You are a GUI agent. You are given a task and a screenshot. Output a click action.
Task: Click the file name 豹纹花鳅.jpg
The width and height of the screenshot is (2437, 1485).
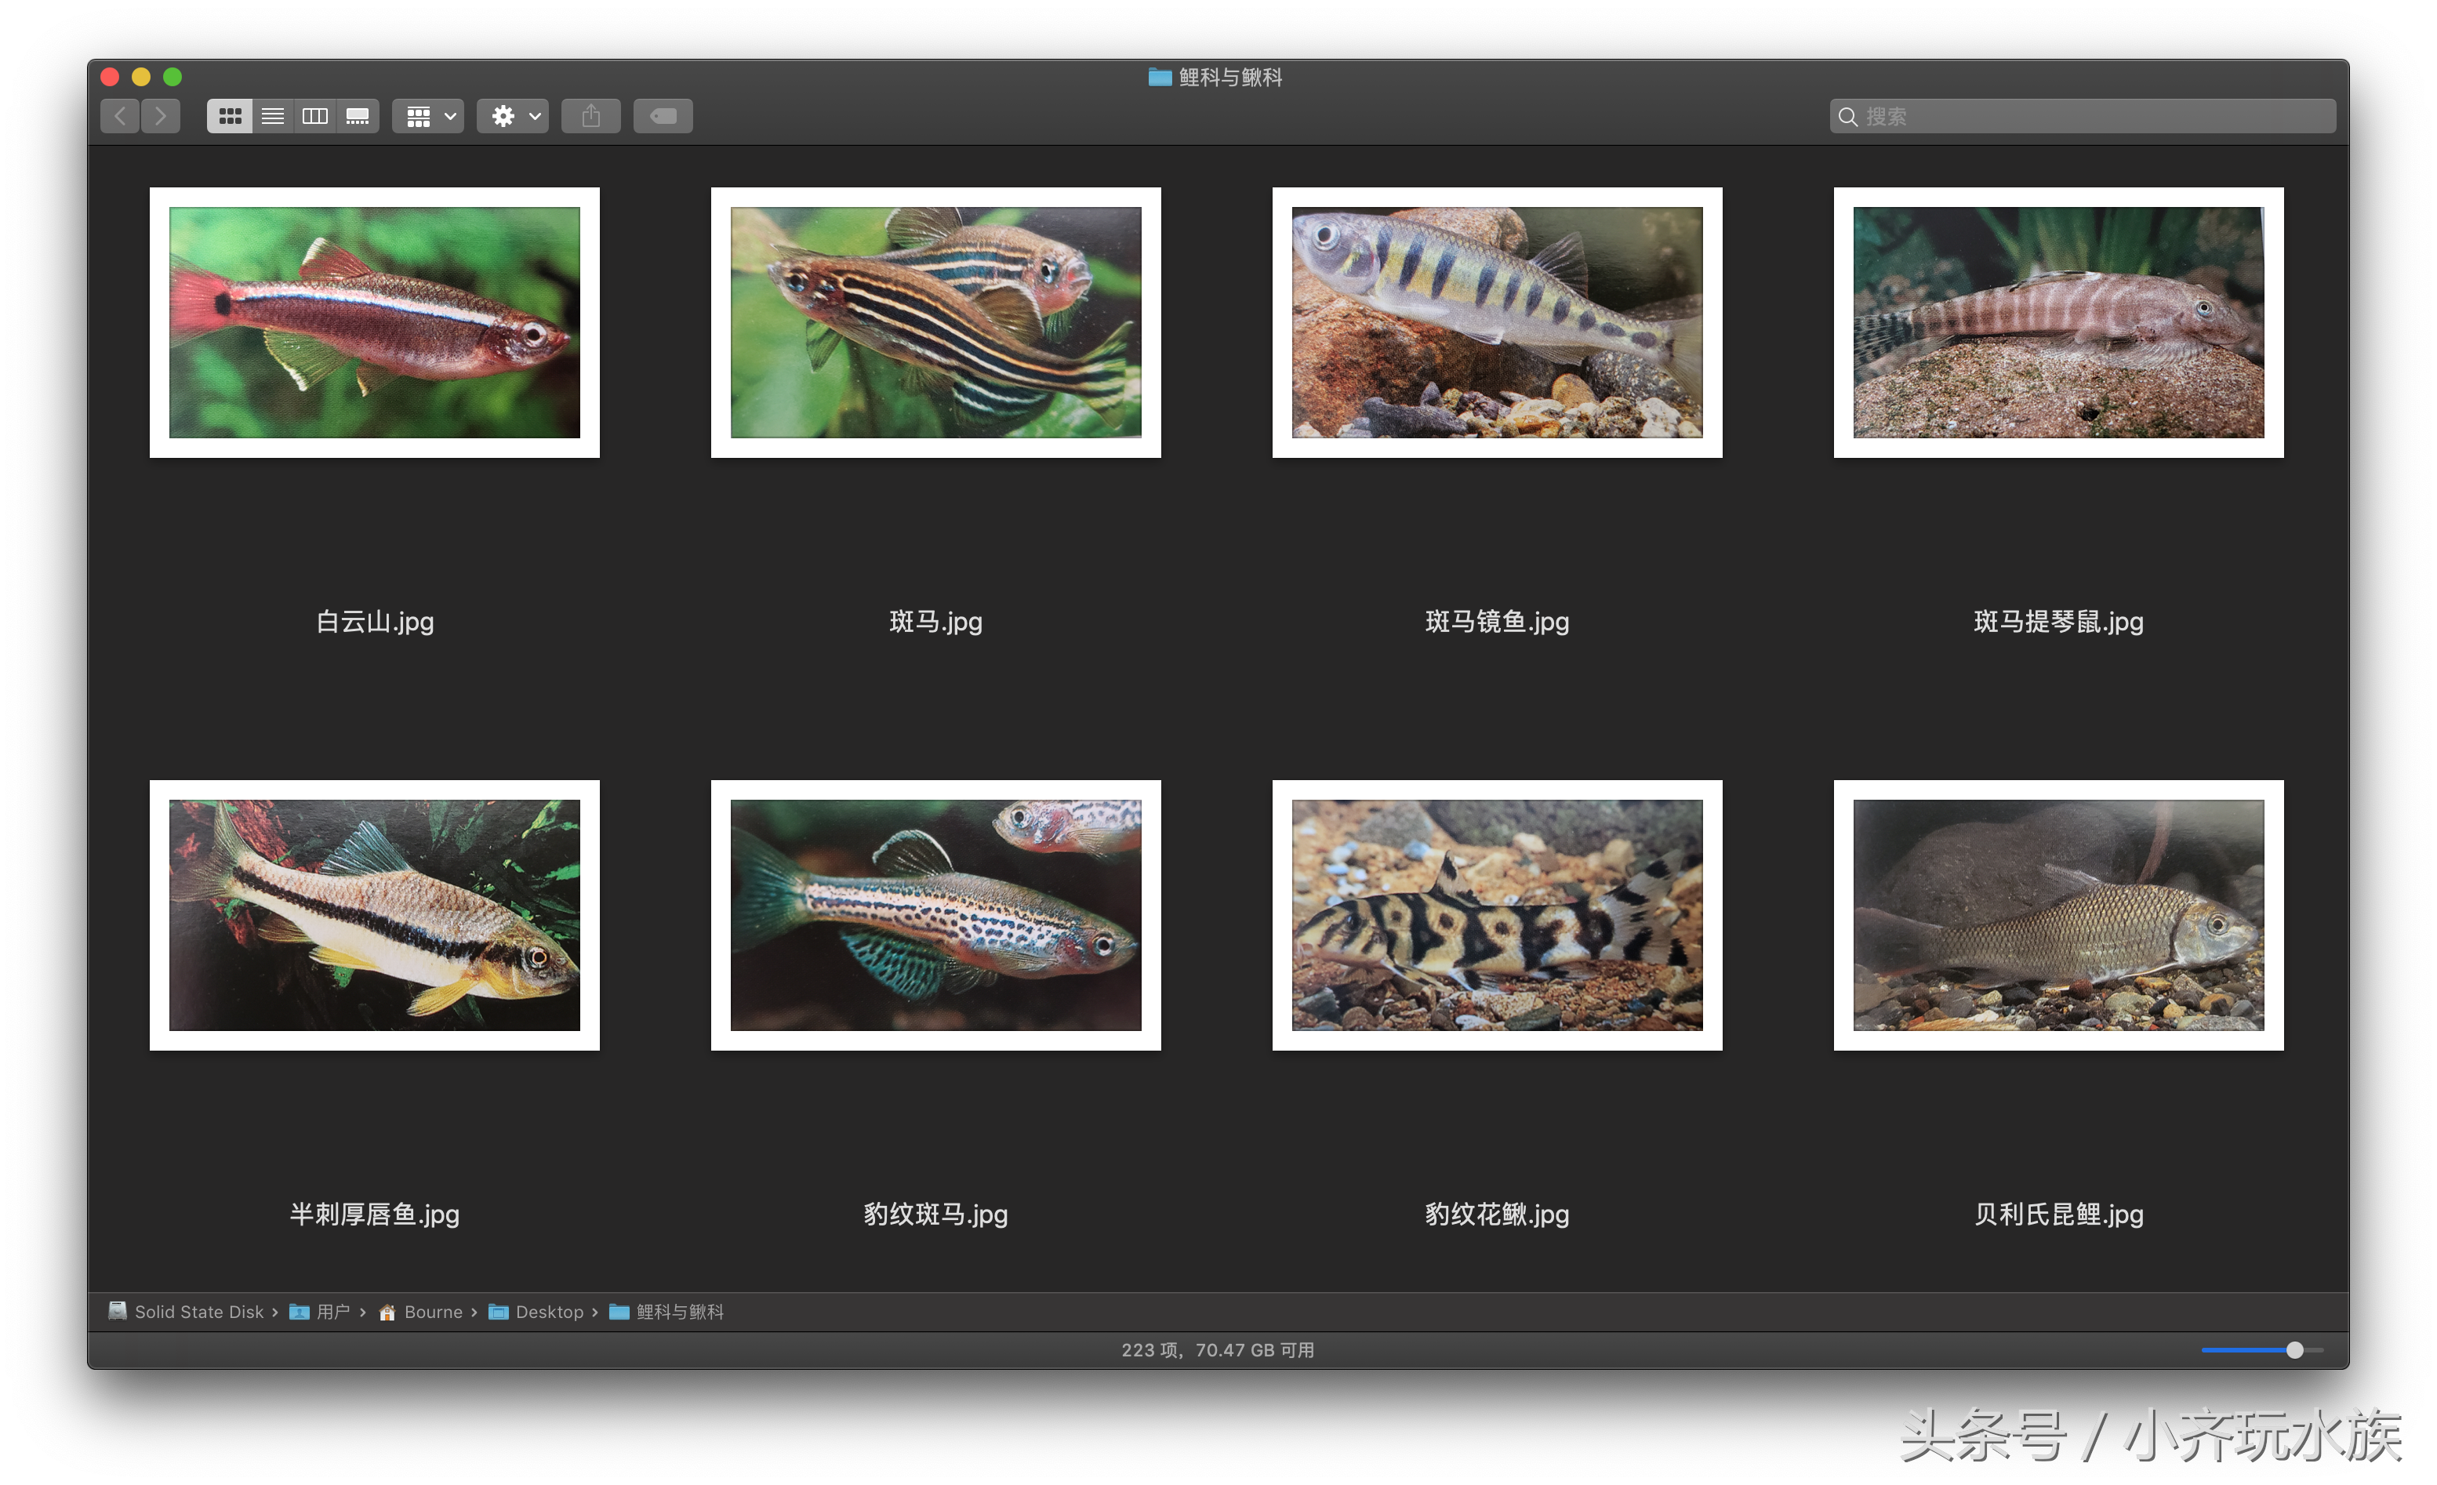click(x=1498, y=1215)
